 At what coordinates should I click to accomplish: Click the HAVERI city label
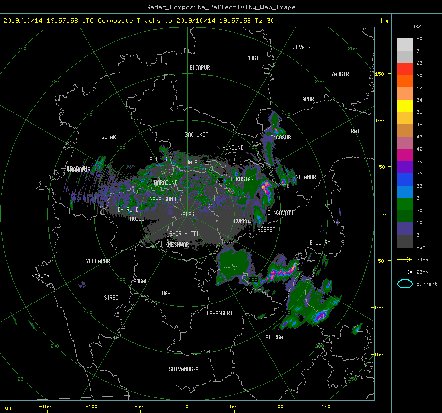click(170, 293)
